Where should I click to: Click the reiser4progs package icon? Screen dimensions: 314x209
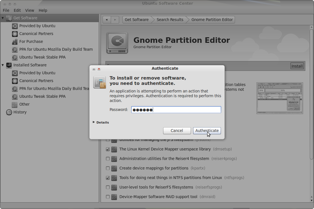pos(114,159)
